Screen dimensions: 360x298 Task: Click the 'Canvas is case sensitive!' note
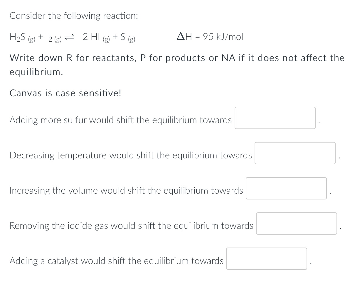65,93
